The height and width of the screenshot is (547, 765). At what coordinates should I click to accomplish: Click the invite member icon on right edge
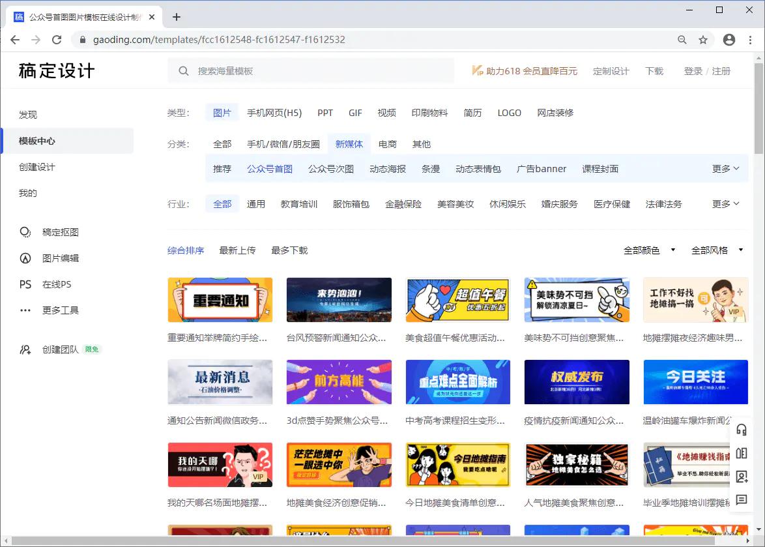741,477
